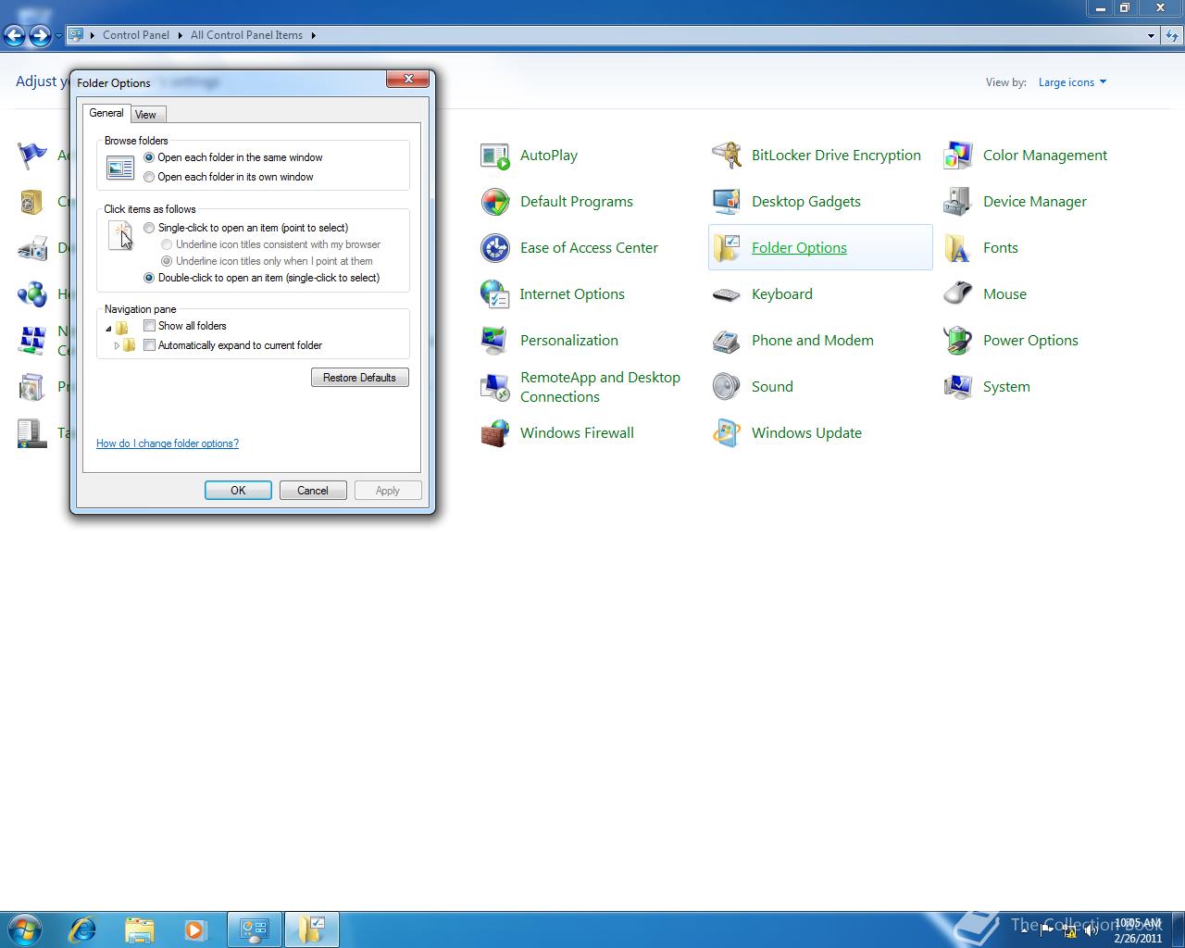This screenshot has height=948, width=1185.
Task: Check Automatically expand to current folder
Action: tap(149, 345)
